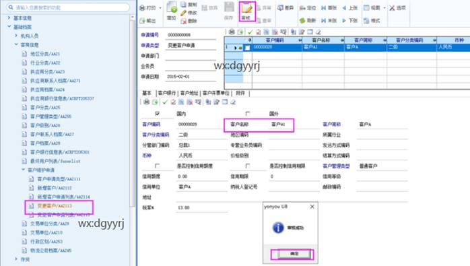Image resolution: width=470 pixels, height=266 pixels.
Task: Expand the 存货 tree node
Action: 16,259
